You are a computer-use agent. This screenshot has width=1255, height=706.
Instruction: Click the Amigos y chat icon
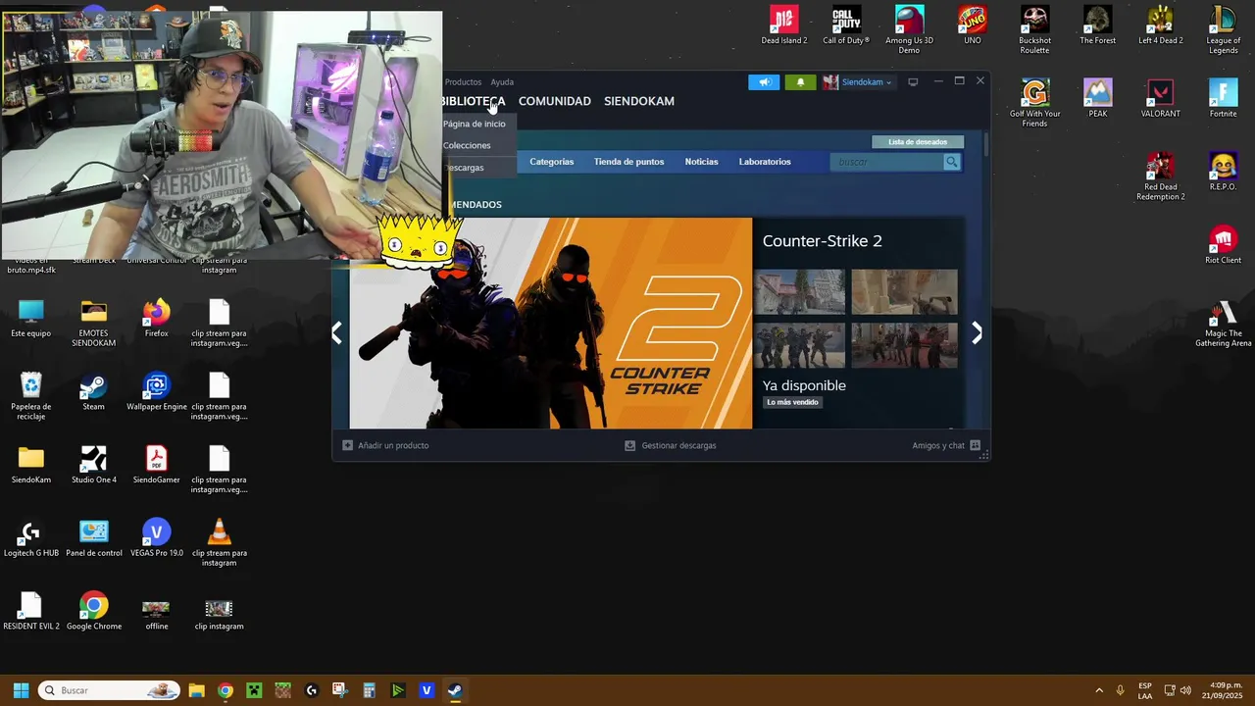pos(975,445)
